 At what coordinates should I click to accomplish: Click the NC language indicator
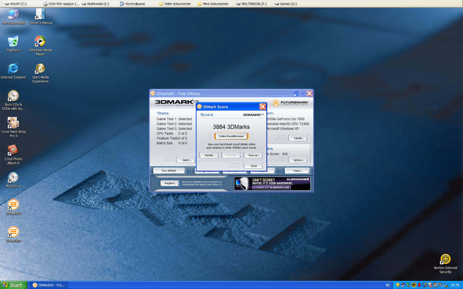pos(387,285)
